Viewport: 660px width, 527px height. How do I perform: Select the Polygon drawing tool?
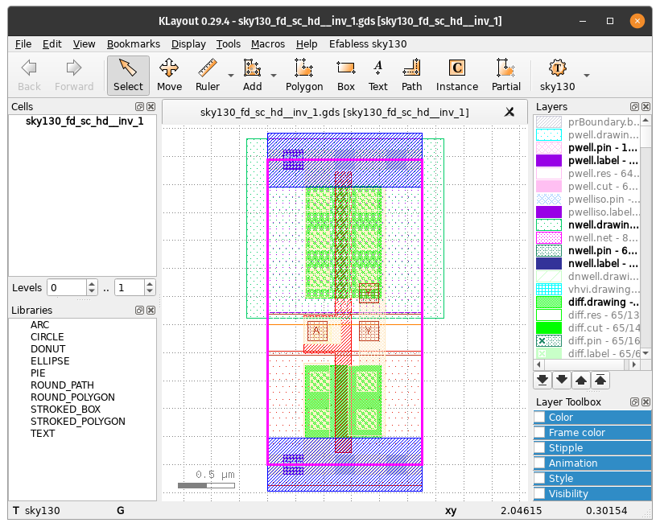click(x=304, y=76)
